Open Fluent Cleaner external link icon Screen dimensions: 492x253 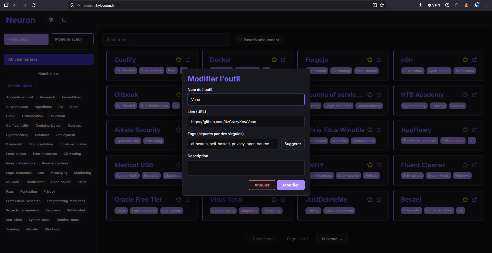(475, 165)
